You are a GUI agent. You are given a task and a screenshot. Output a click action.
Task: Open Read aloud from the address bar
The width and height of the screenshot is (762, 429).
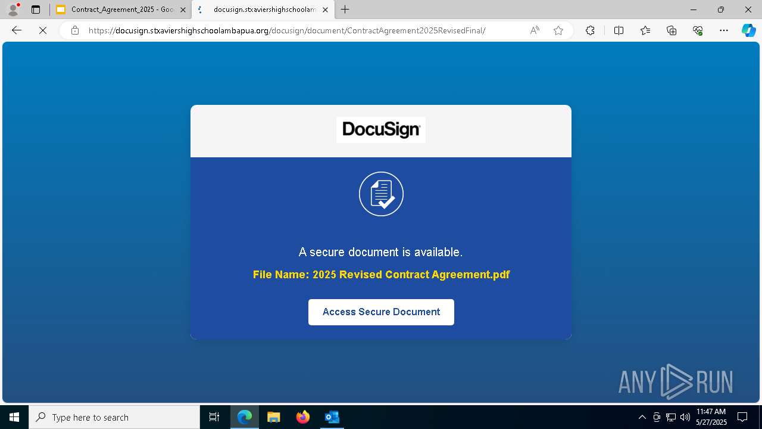(x=535, y=30)
